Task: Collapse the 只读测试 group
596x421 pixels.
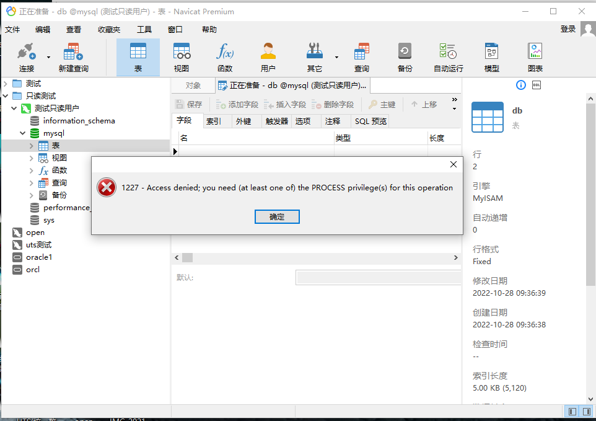Action: pyautogui.click(x=6, y=96)
